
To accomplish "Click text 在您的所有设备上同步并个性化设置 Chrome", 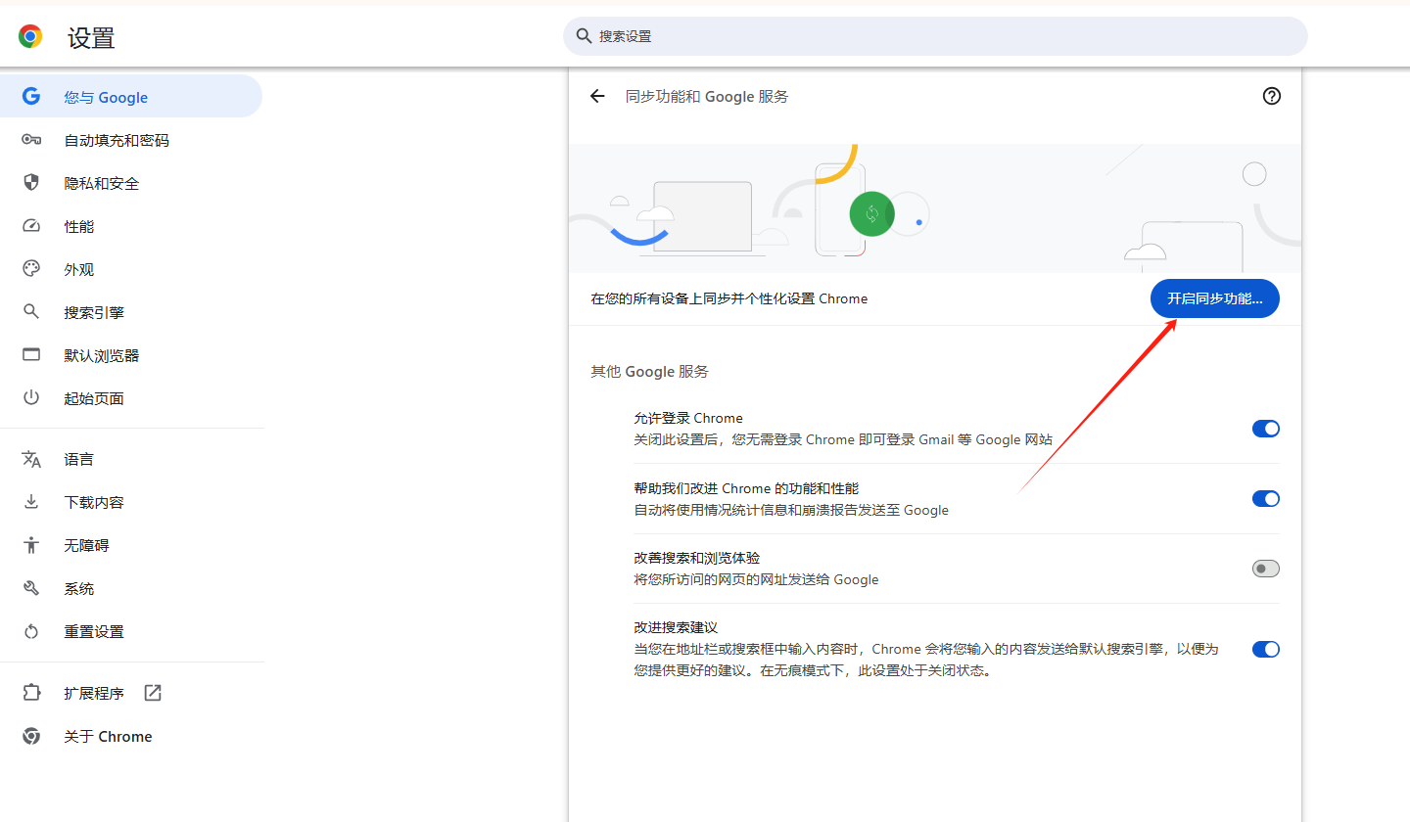I will coord(729,298).
